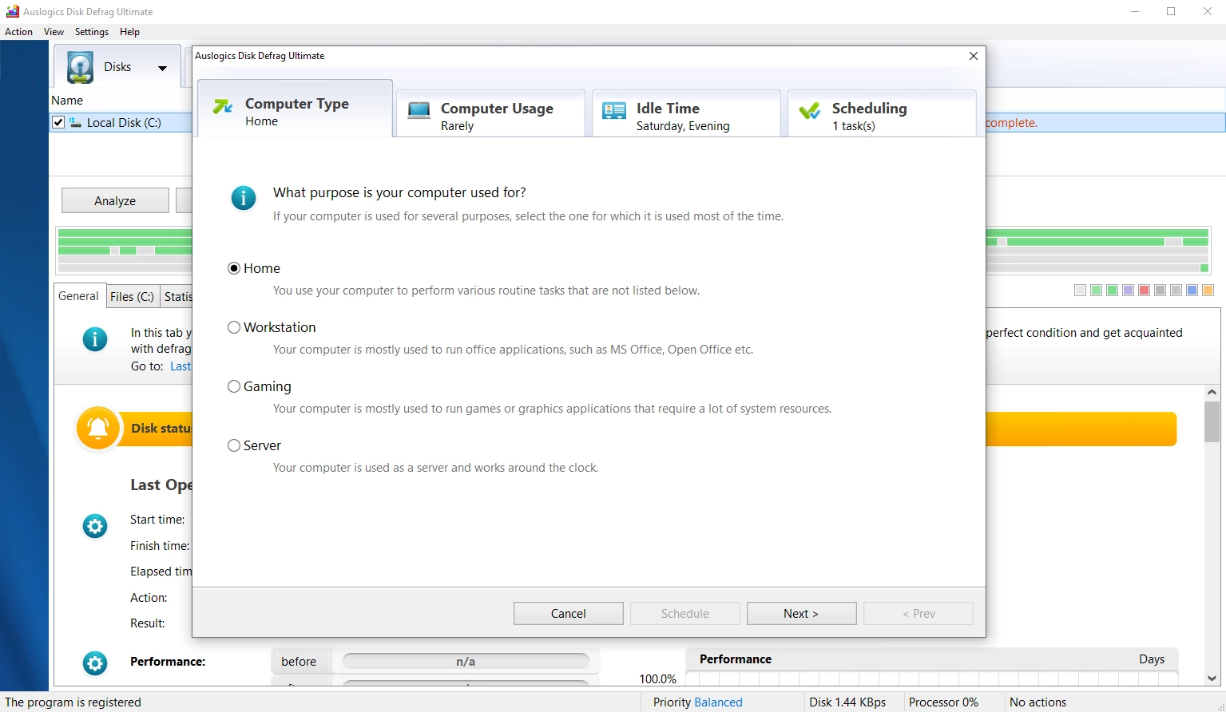Click the blue info icon in dialog
Screen dimensions: 1226x712
coord(244,198)
